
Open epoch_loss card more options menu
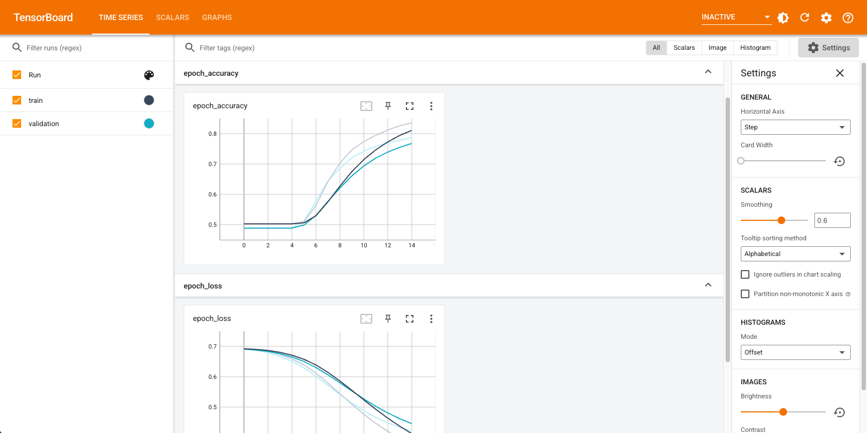431,319
